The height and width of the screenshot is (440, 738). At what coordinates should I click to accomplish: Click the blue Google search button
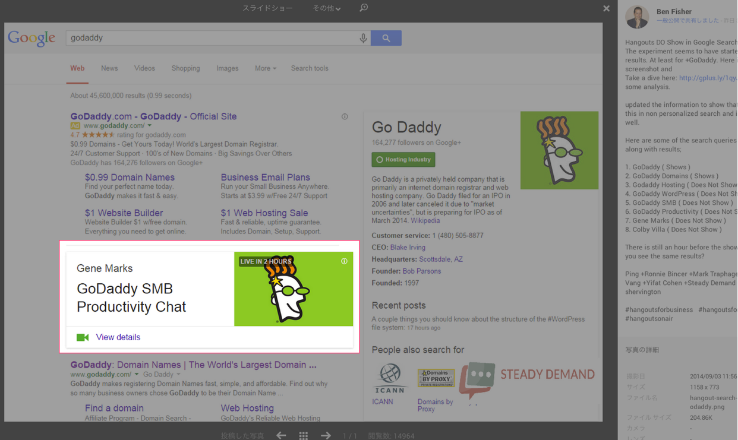pos(386,38)
